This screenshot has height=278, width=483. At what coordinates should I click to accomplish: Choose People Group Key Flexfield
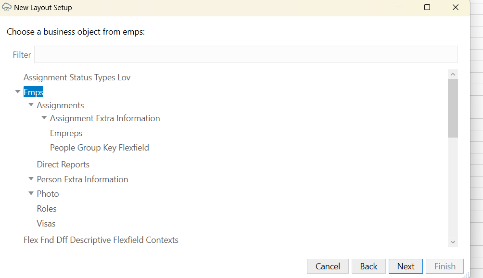point(99,148)
